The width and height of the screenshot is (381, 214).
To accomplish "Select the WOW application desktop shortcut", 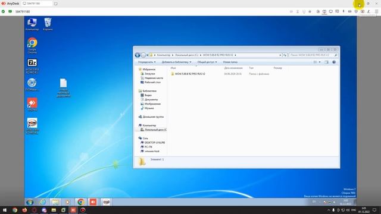I will (32, 125).
